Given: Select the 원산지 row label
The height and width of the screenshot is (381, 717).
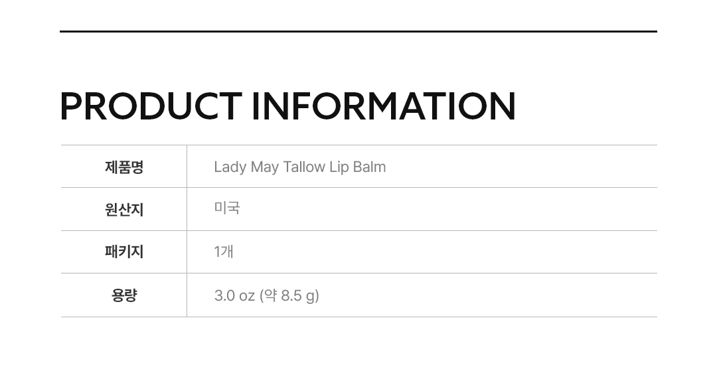Looking at the screenshot, I should (x=124, y=210).
